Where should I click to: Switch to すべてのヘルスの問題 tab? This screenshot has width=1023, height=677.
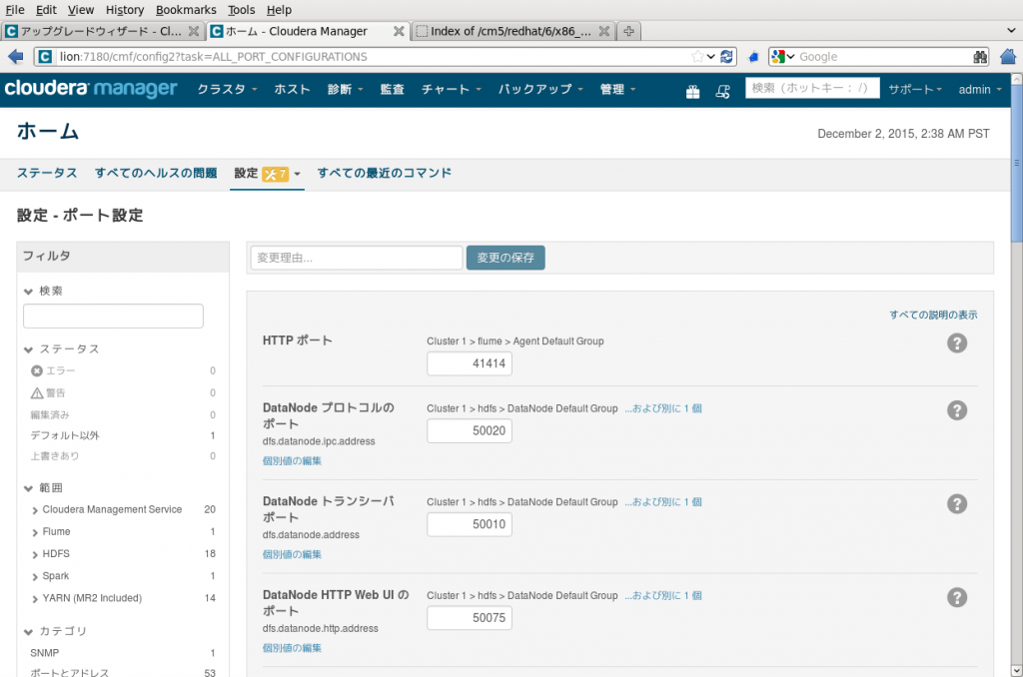point(156,173)
